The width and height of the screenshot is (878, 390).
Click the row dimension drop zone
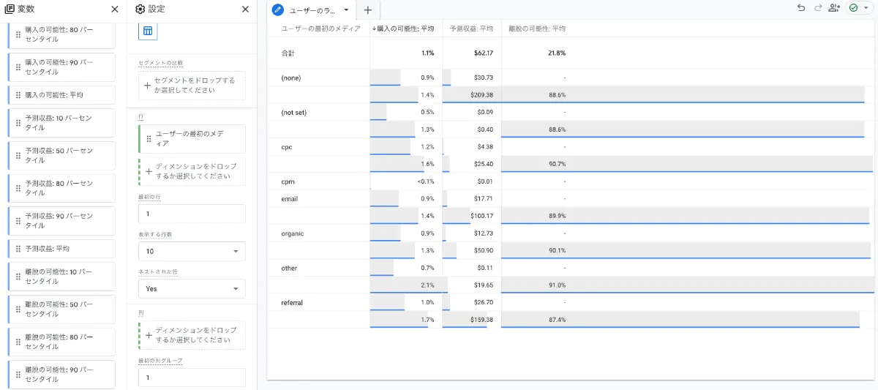tap(192, 171)
